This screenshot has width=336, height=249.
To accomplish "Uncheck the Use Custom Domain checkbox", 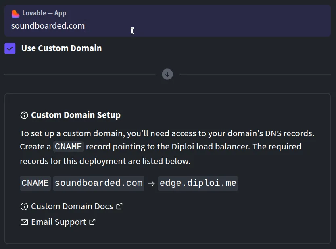I will click(x=10, y=48).
